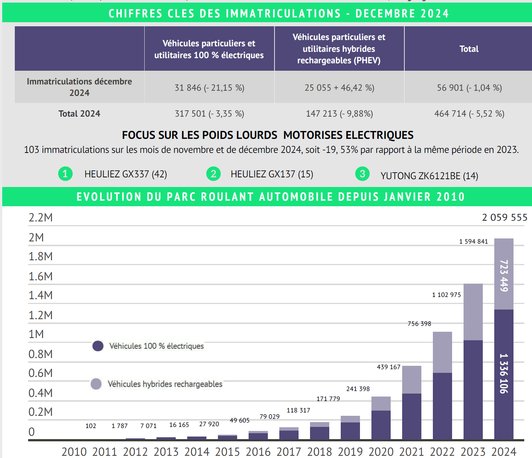
Task: Click the 2 059 555 total above 2024 bar
Action: [505, 217]
